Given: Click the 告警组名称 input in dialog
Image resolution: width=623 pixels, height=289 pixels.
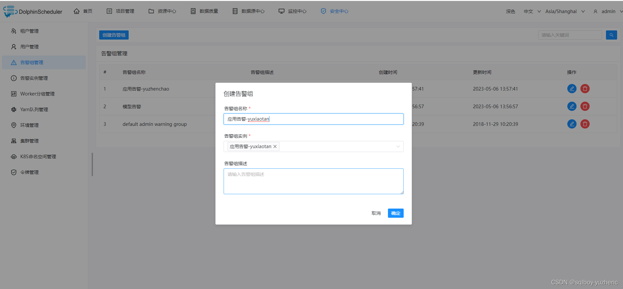Looking at the screenshot, I should click(x=313, y=119).
